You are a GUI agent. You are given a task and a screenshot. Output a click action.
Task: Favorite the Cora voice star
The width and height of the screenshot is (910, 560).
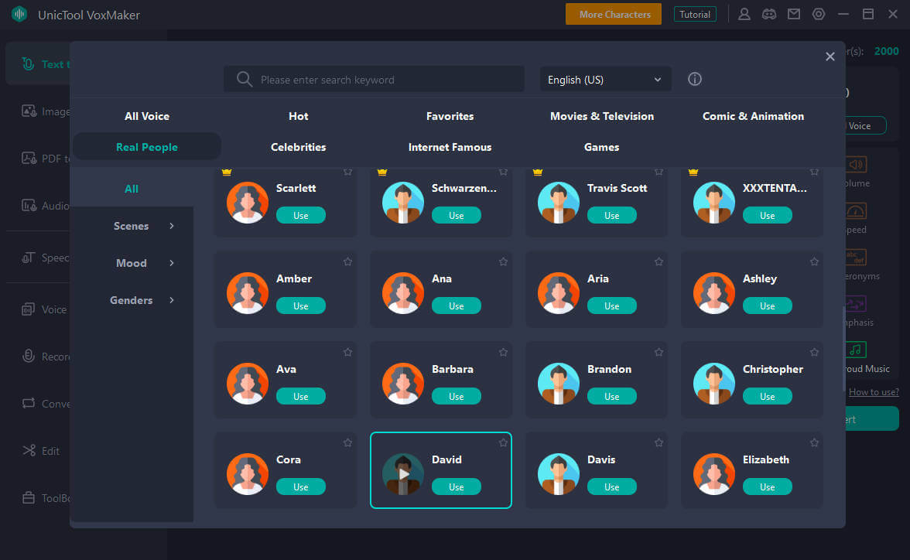pyautogui.click(x=347, y=442)
